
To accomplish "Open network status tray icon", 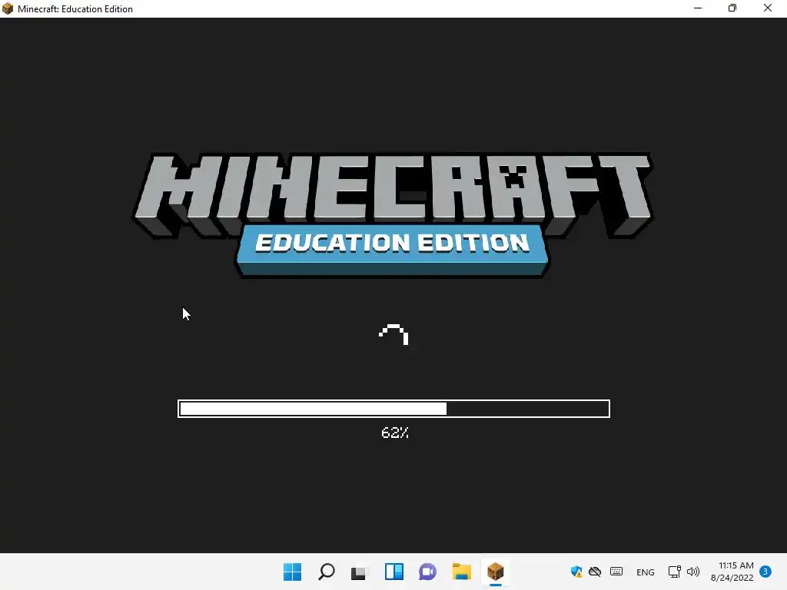I will coord(674,572).
